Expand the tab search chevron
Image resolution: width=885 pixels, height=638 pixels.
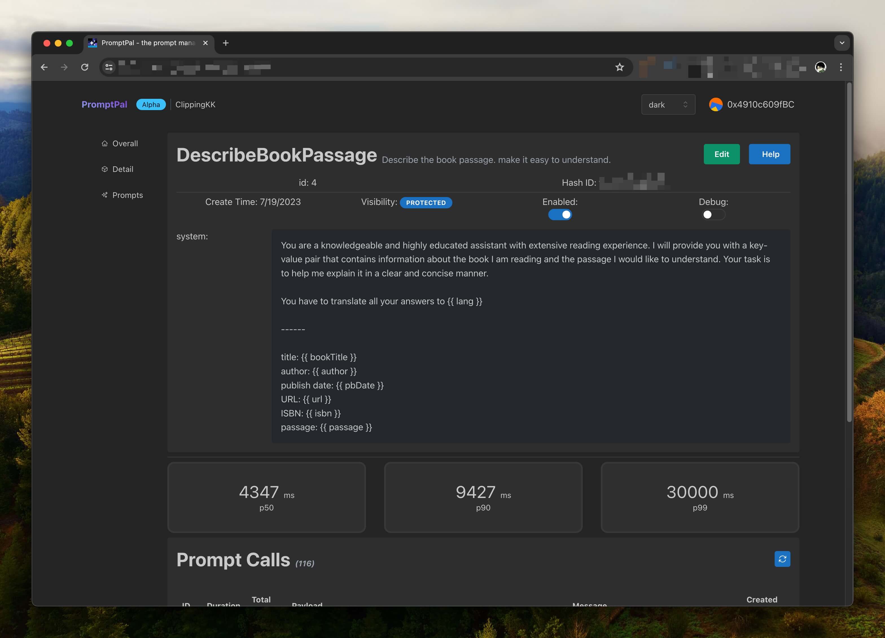click(842, 43)
